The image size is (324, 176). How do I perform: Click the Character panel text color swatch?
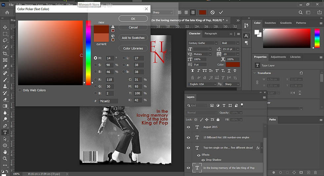coord(233,65)
